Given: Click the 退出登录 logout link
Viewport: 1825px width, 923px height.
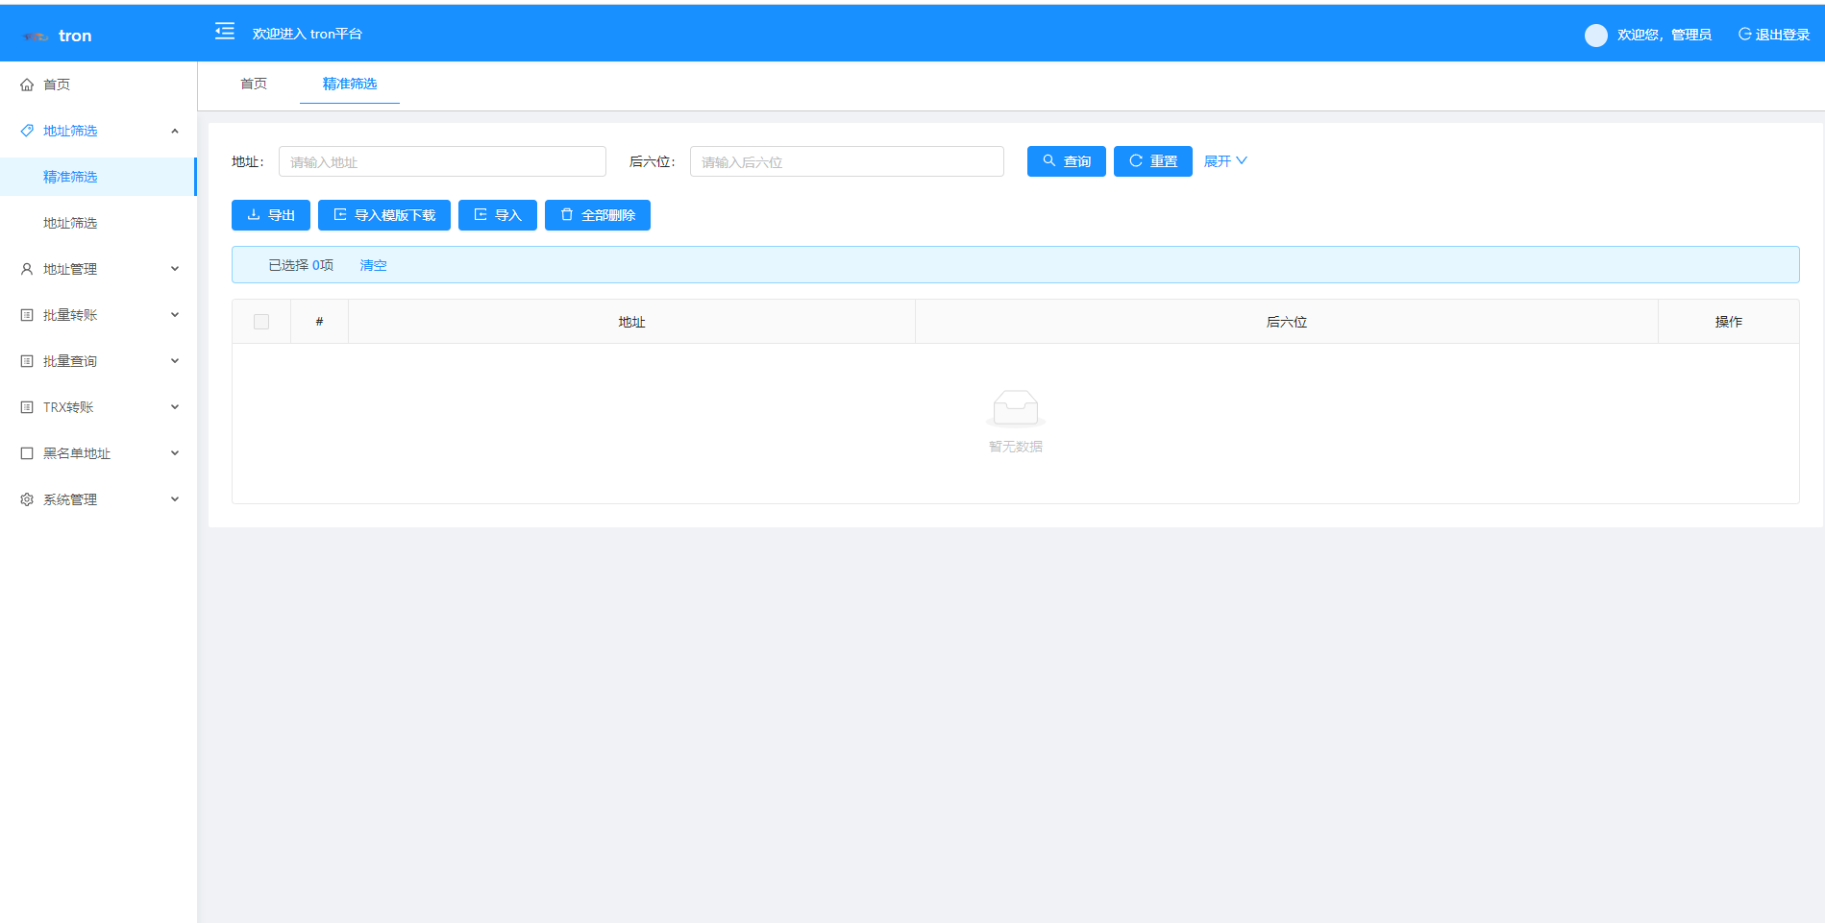Looking at the screenshot, I should coord(1774,35).
